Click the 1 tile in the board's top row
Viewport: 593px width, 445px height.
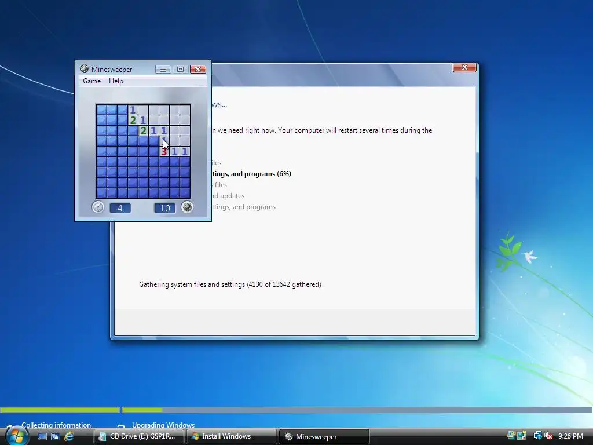point(133,110)
